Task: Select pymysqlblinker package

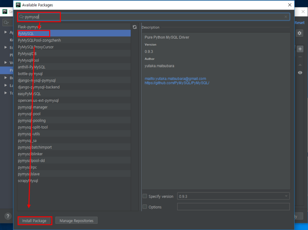Action: point(74,154)
